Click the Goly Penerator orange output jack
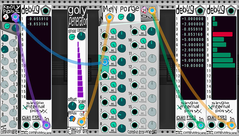Screen dimensions: 239x136 [81, 122]
